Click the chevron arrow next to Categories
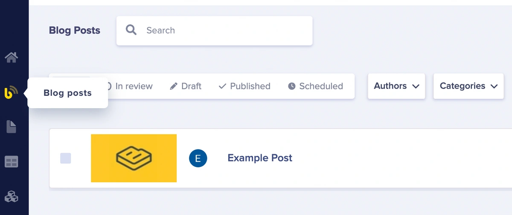This screenshot has width=512, height=215. tap(495, 86)
